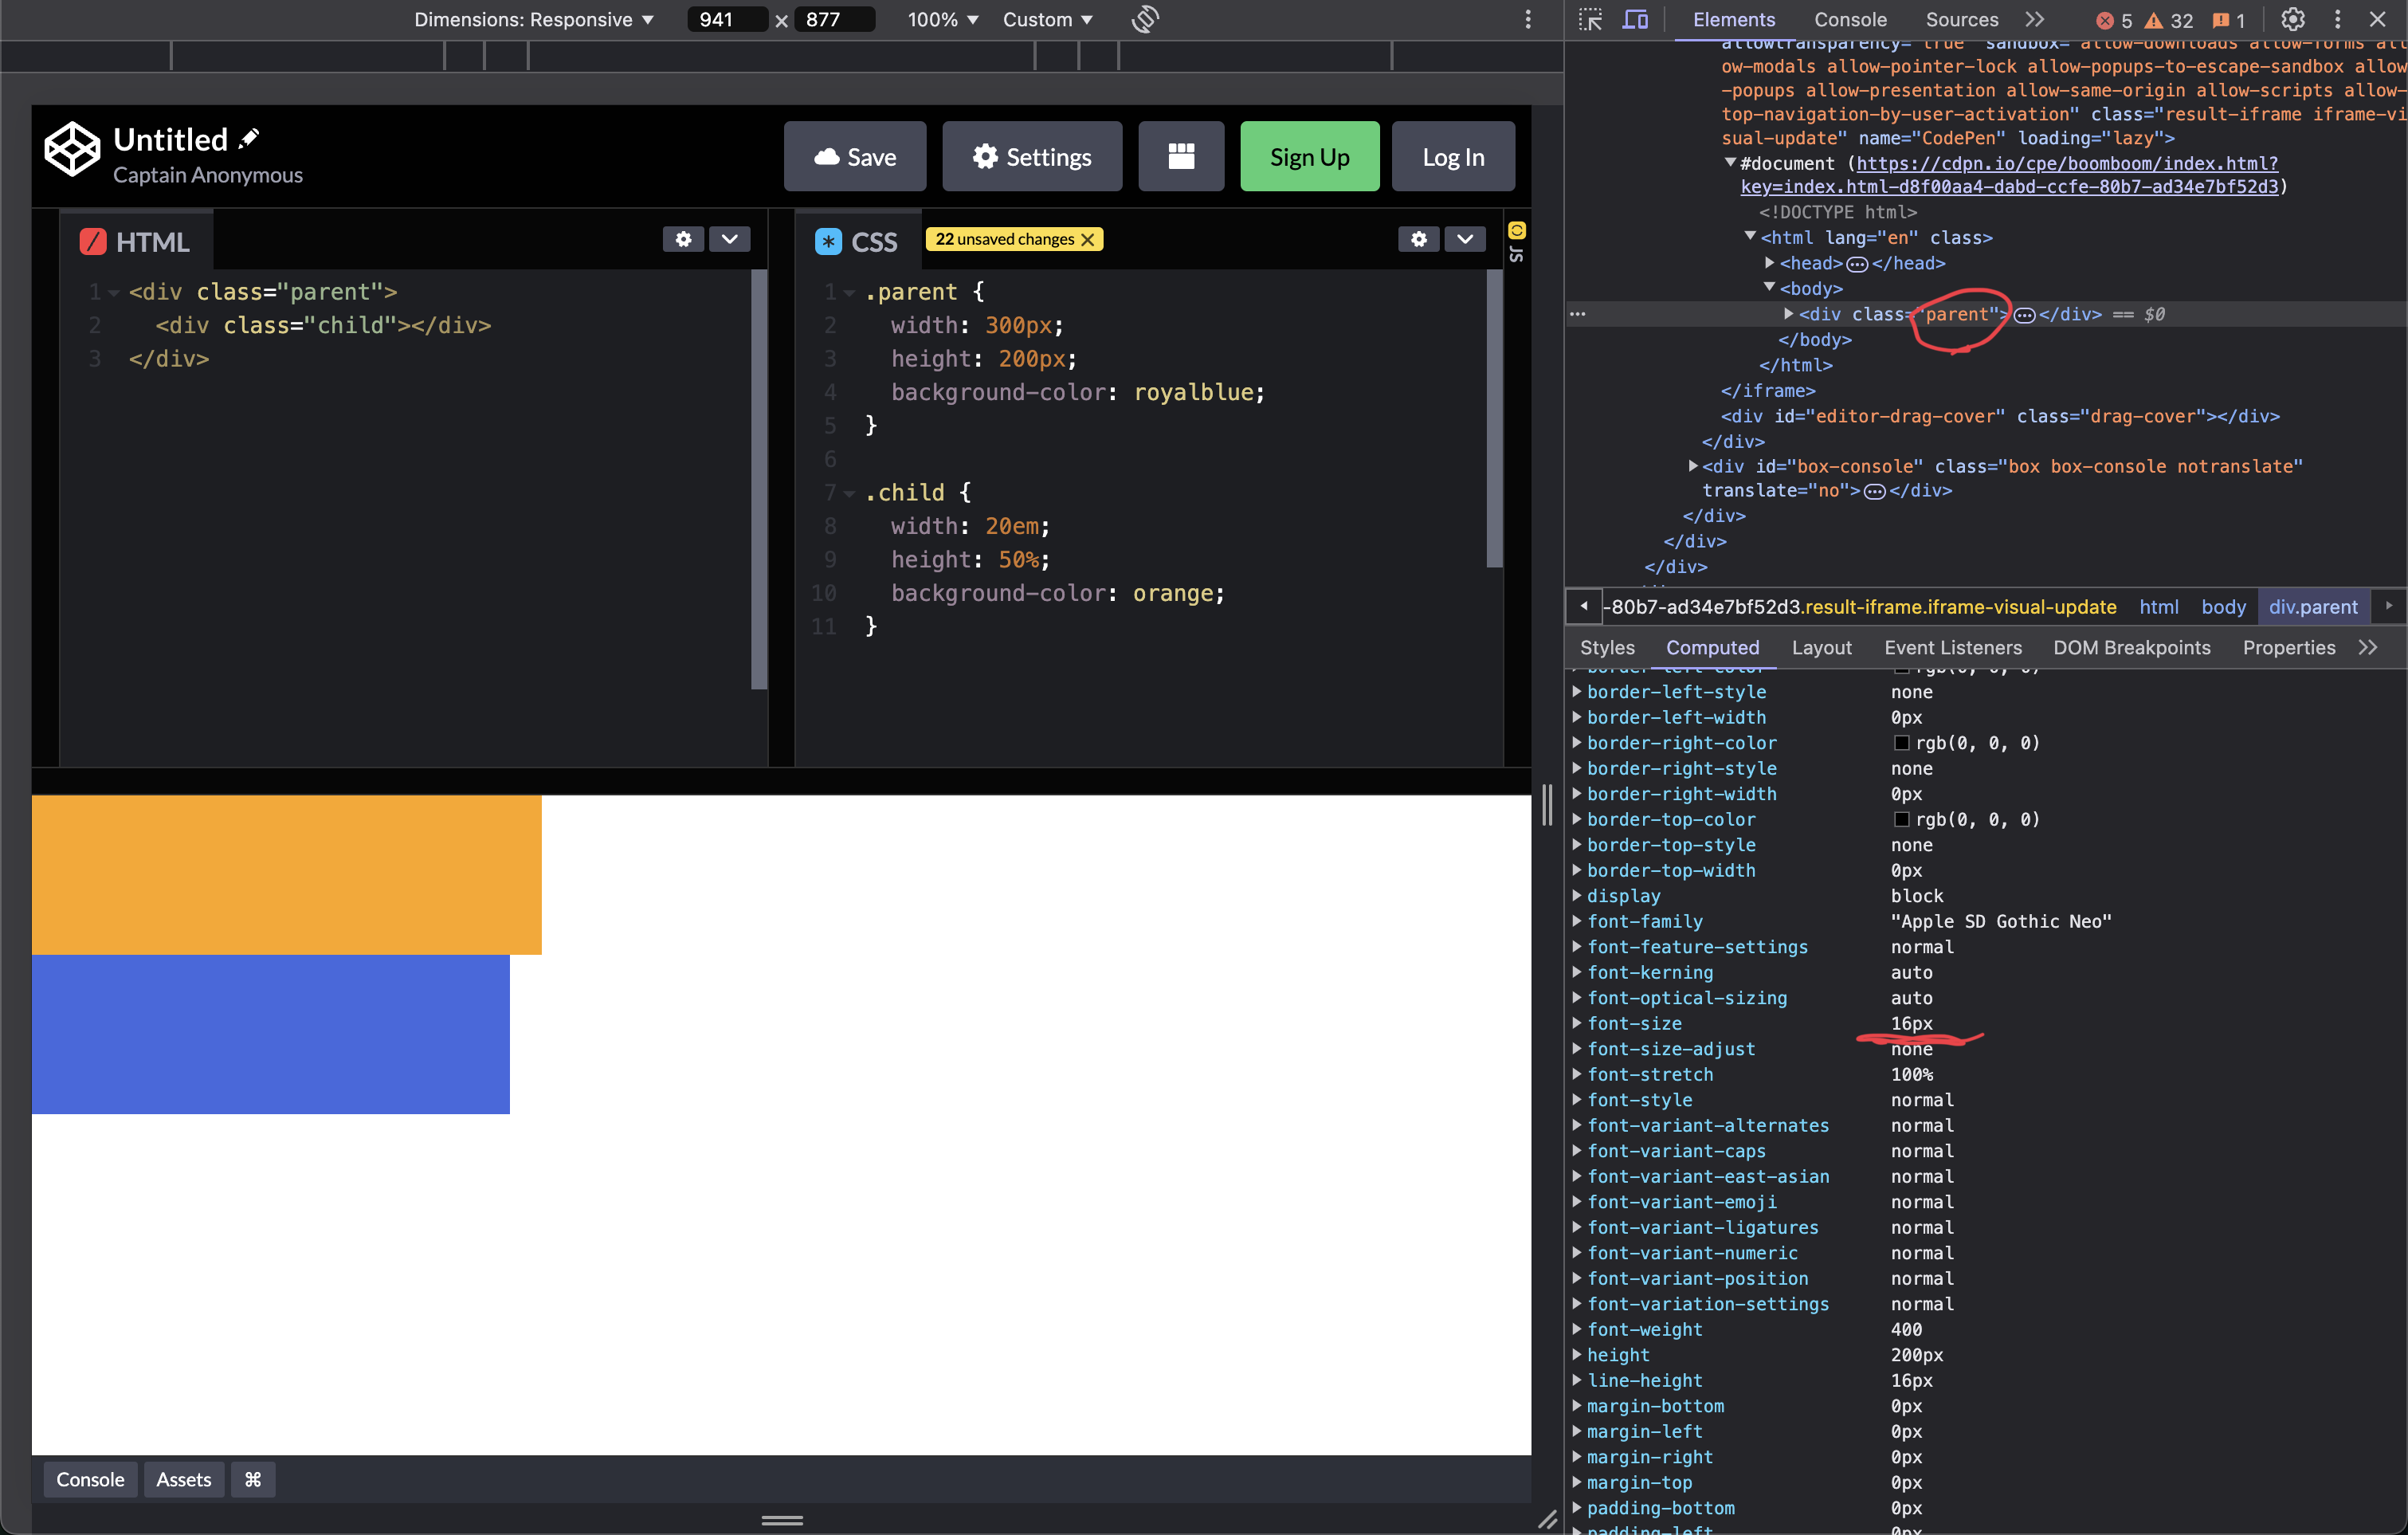
Task: Click the viewport width input field
Action: (x=725, y=19)
